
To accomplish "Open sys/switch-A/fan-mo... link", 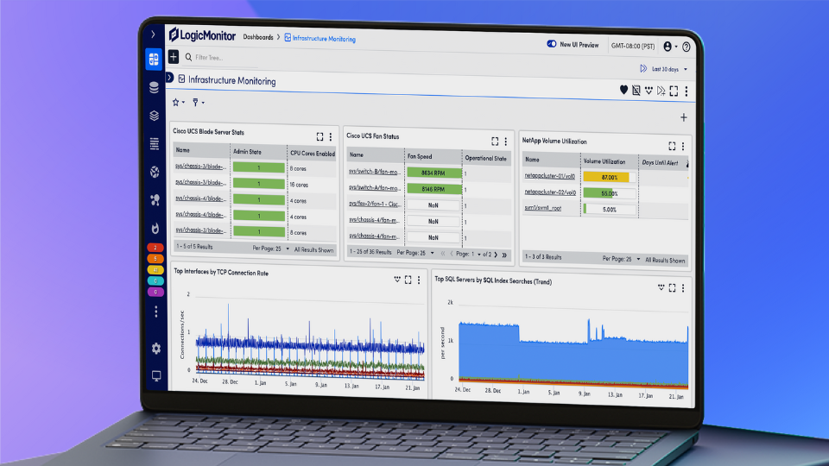I will tap(374, 187).
